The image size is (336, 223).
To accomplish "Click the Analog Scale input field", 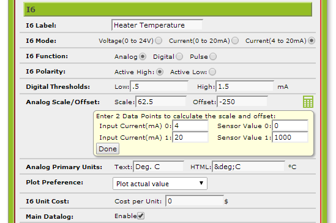I will point(161,102).
